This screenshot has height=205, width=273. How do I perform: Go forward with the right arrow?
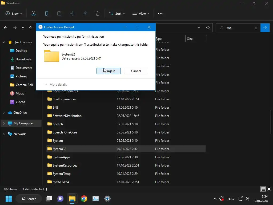pos(15,28)
